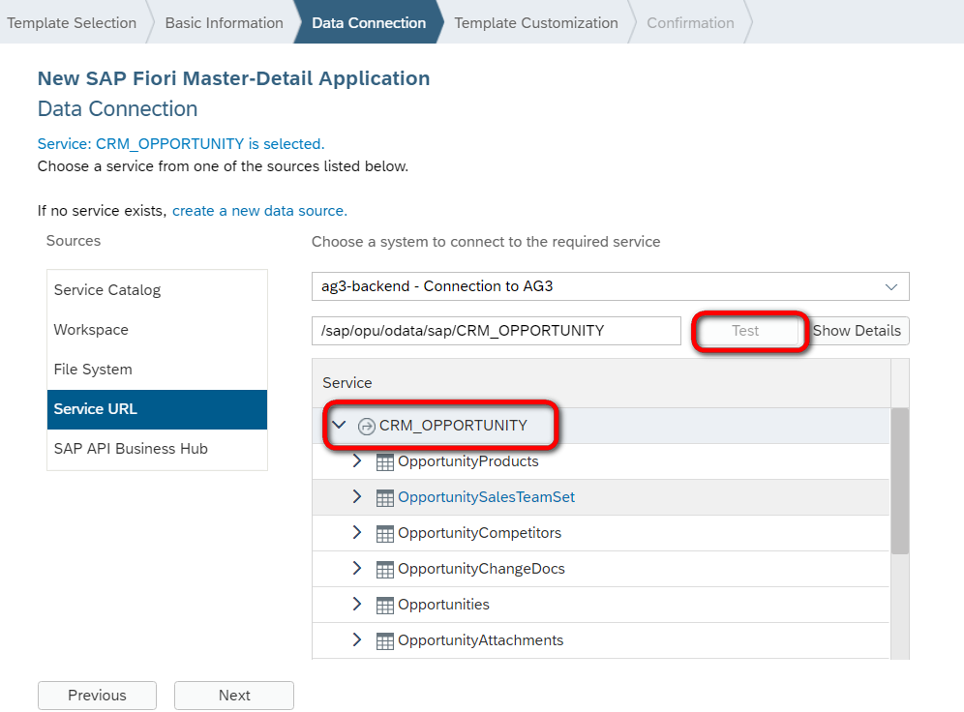Select OpportunityProducts row text
This screenshot has height=712, width=964.
pyautogui.click(x=467, y=461)
